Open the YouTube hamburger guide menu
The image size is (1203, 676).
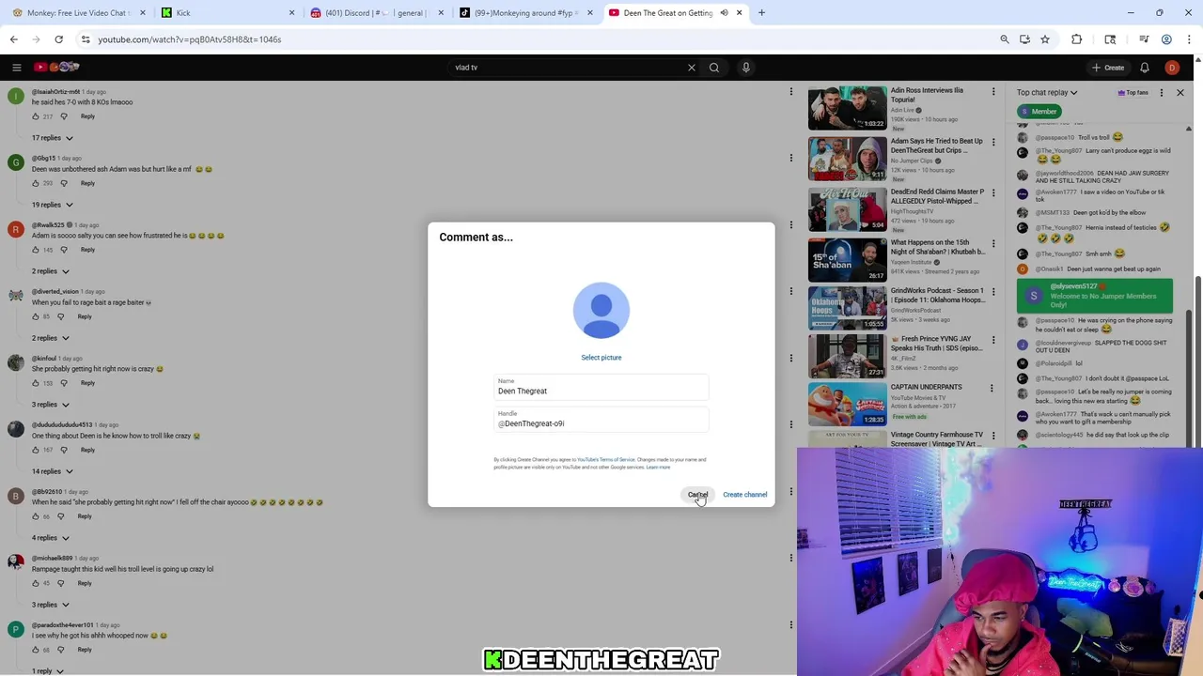16,68
